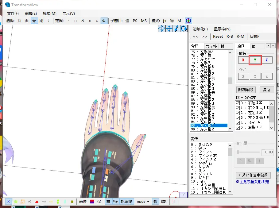
Task: Uncheck the ﾈｸﾀｲIK checkbox
Action: (238, 123)
